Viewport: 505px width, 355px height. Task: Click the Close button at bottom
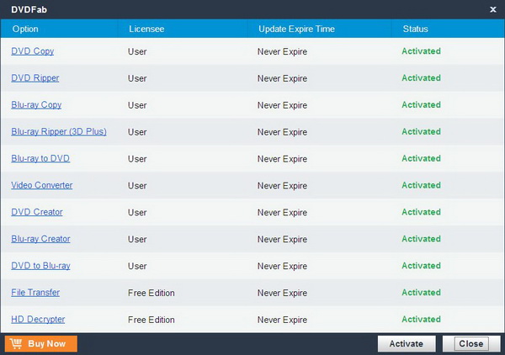[470, 343]
